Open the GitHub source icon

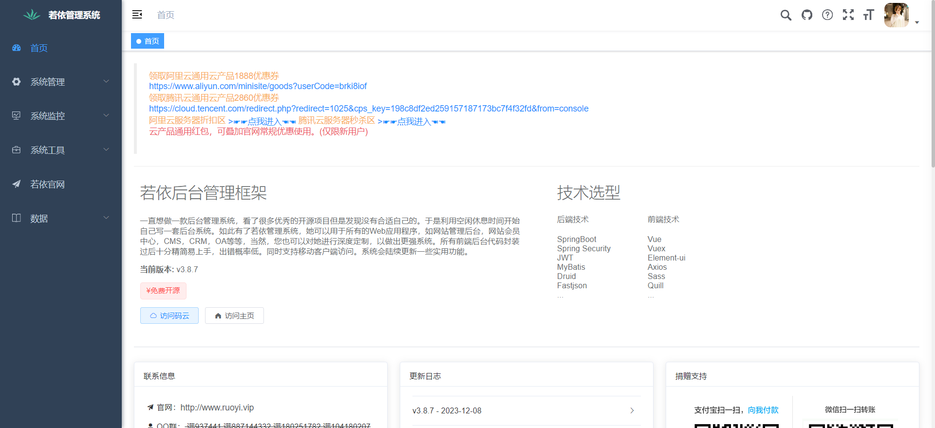(x=807, y=15)
